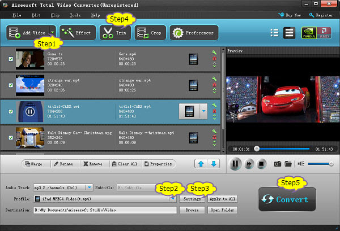Uncheck the Walt Disney Christmas.mpg checkbox
This screenshot has height=231, width=340.
11,138
